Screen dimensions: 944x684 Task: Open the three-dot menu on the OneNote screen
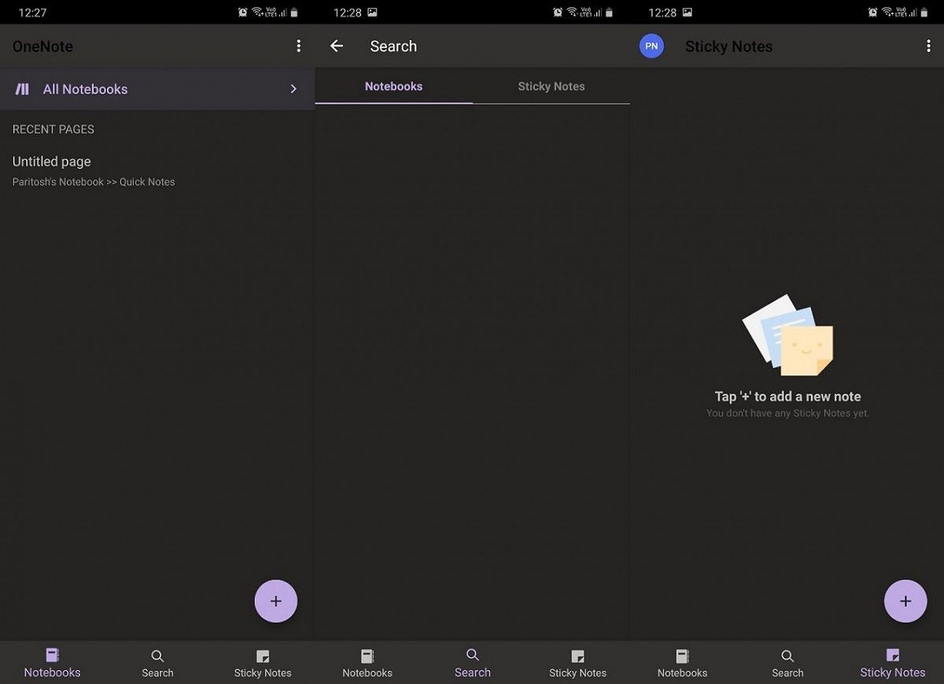(x=299, y=46)
